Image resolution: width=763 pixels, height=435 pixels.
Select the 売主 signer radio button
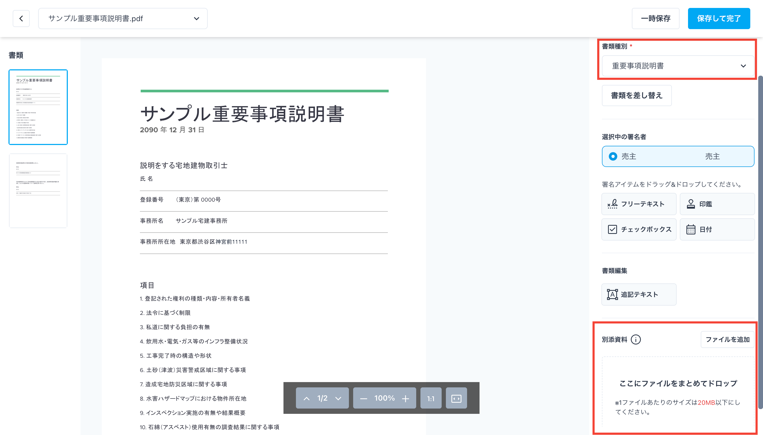click(x=613, y=156)
